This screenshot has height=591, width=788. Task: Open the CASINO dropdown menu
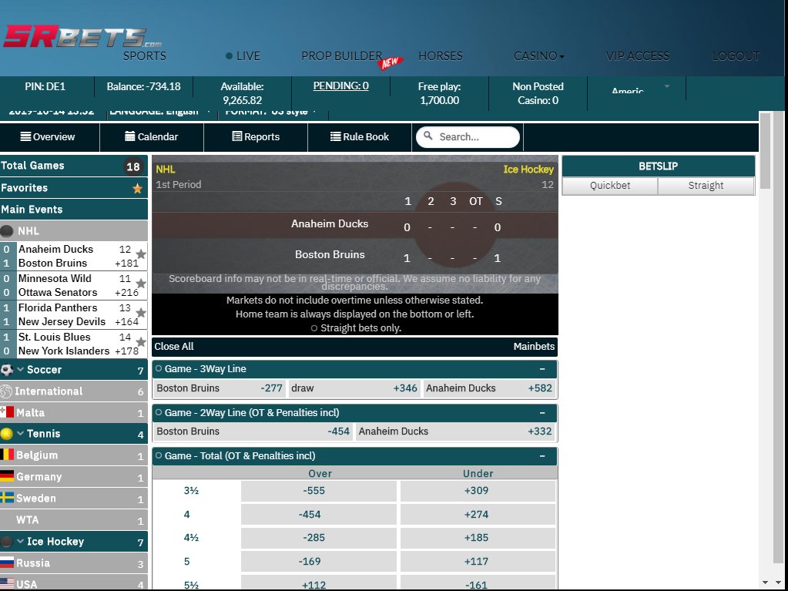pyautogui.click(x=538, y=55)
